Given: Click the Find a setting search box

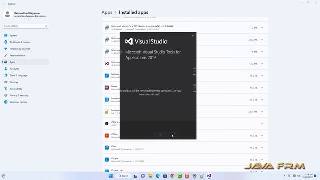Looking at the screenshot, I should tap(25, 26).
